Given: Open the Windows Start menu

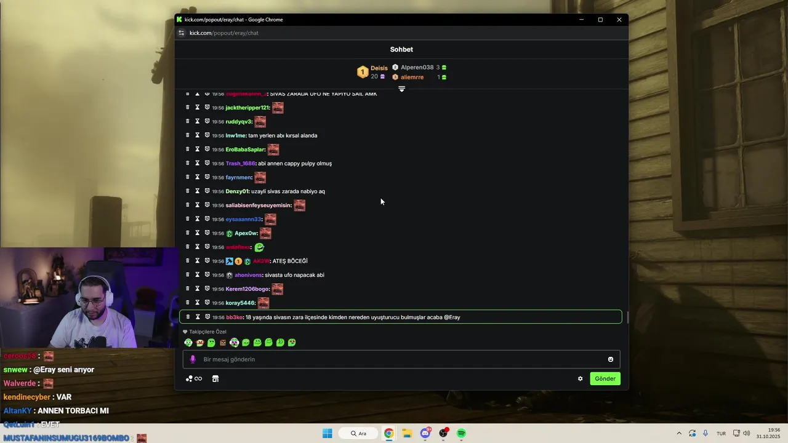Looking at the screenshot, I should 327,433.
